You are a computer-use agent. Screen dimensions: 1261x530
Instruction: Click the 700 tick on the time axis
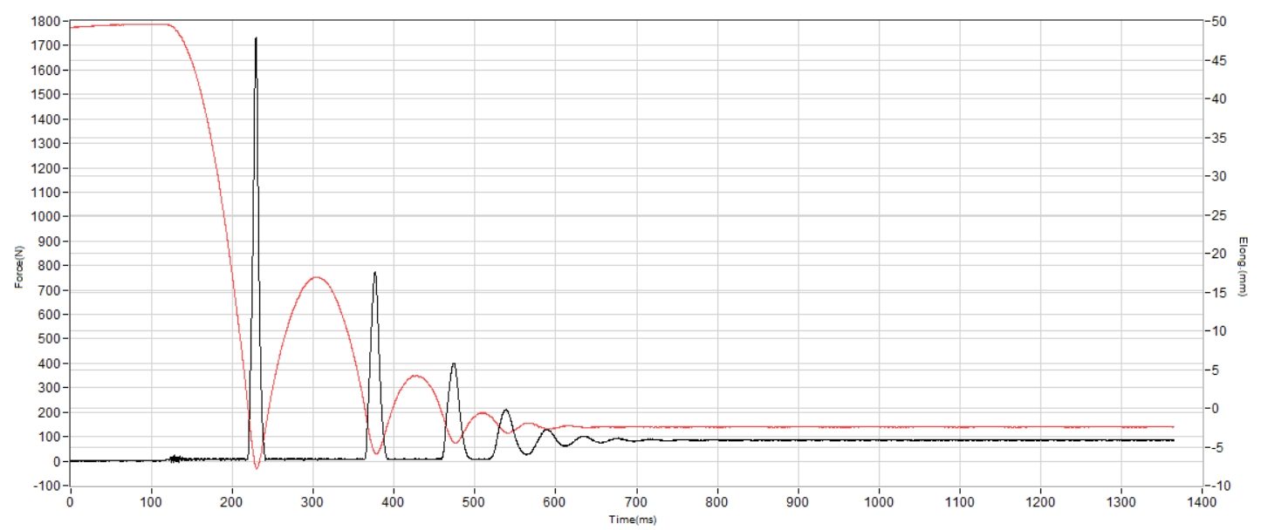[636, 501]
